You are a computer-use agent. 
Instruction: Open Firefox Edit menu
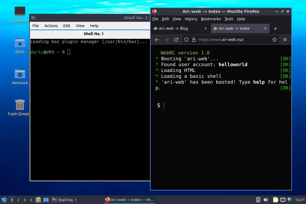click(165, 19)
